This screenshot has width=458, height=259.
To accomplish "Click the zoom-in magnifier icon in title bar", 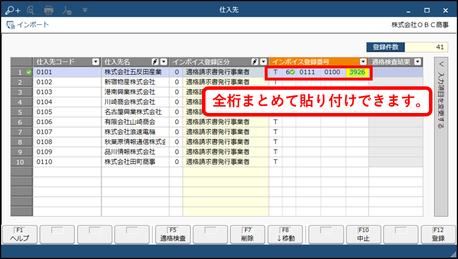I will [x=13, y=10].
